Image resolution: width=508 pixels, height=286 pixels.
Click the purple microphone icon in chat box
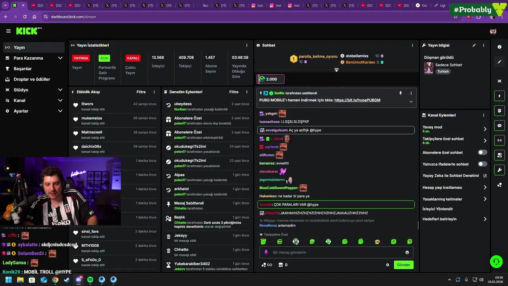[x=266, y=252]
